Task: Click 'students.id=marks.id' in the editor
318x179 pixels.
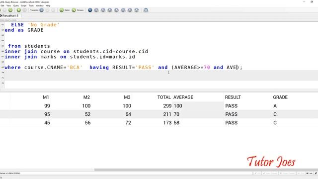Action: (x=102, y=57)
